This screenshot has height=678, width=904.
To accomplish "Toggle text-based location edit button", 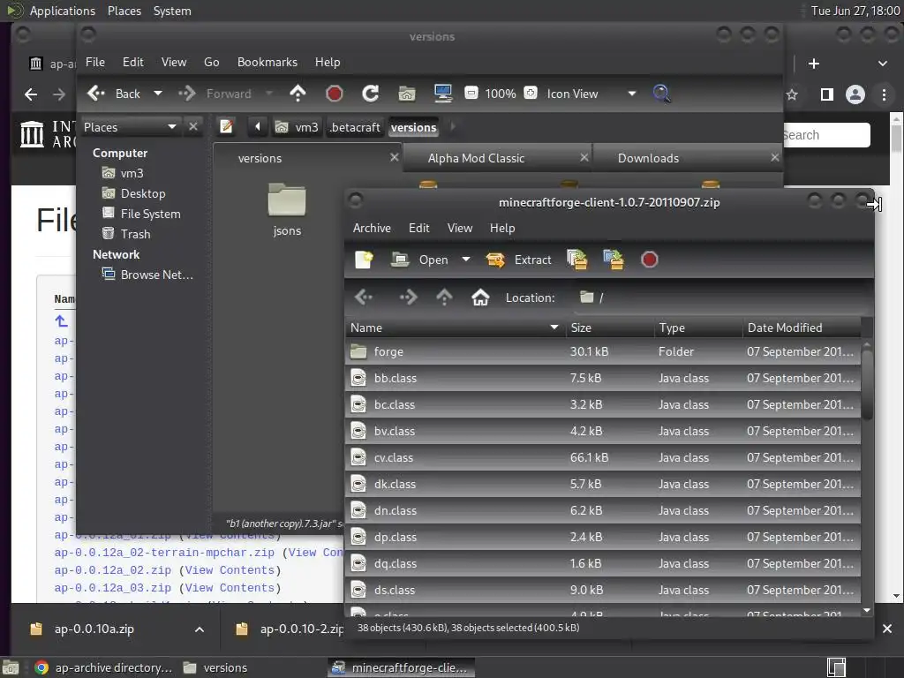I will point(226,127).
